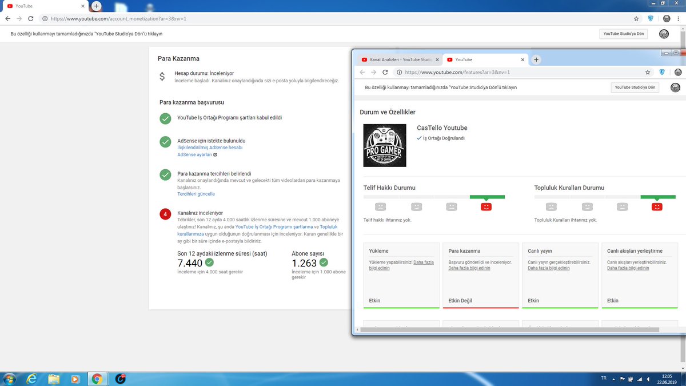The width and height of the screenshot is (686, 386).
Task: Open Chrome profile avatar in background window toolbar
Action: click(667, 19)
